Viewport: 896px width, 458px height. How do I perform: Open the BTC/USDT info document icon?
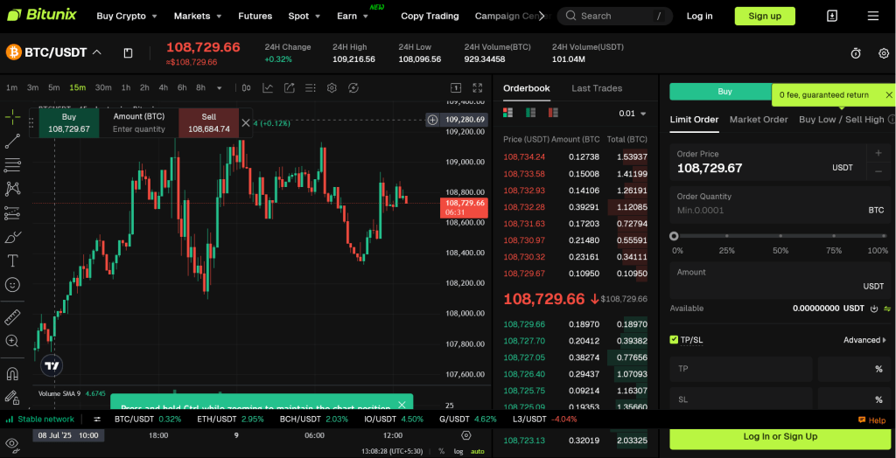[128, 53]
